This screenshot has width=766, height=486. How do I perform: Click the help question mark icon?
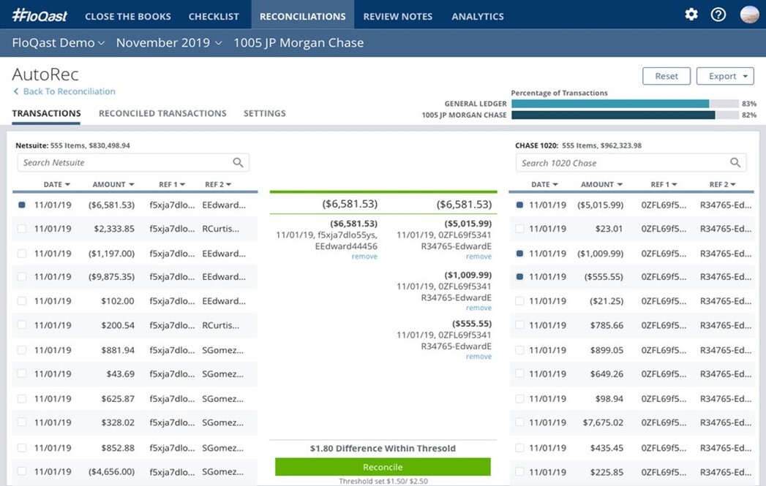click(x=718, y=14)
